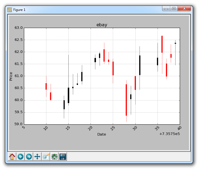Go forward to the next view
Screen dimensions: 200x170
coord(29,157)
